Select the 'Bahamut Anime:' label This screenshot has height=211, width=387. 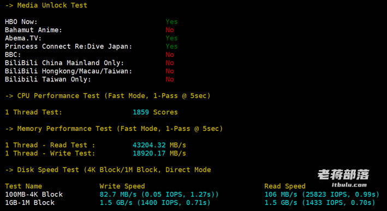point(33,30)
